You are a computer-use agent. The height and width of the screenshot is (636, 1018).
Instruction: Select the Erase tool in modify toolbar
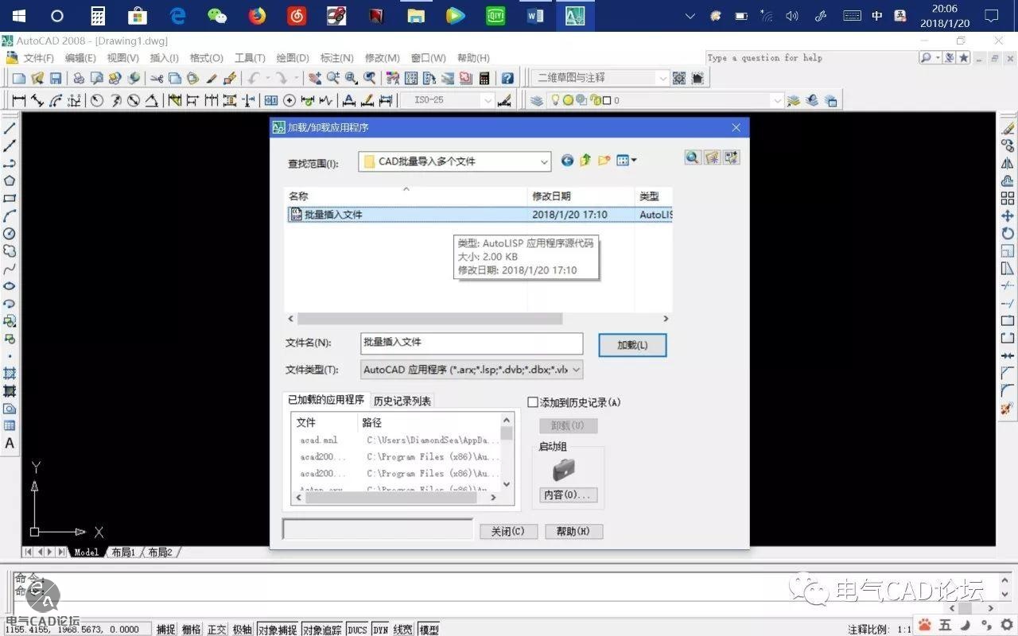(x=1008, y=129)
